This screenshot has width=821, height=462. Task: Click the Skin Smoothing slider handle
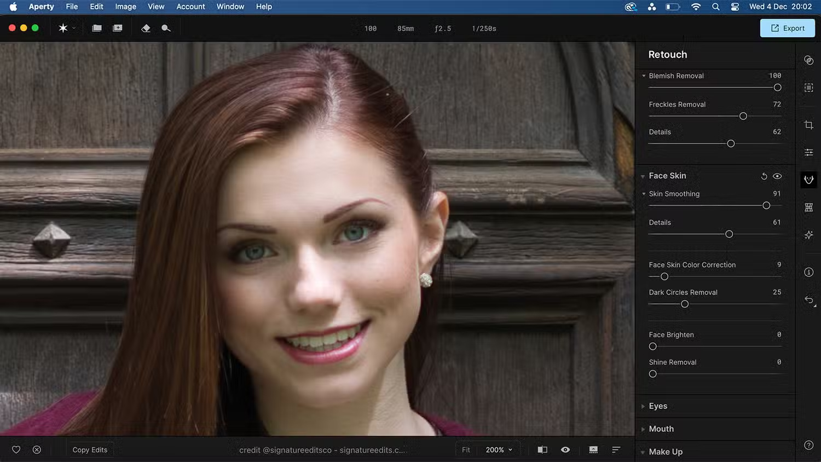(x=766, y=205)
